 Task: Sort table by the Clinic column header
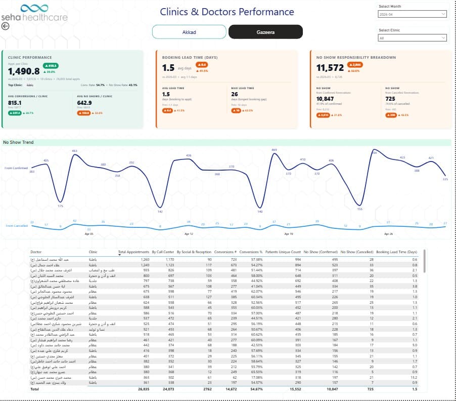93,252
